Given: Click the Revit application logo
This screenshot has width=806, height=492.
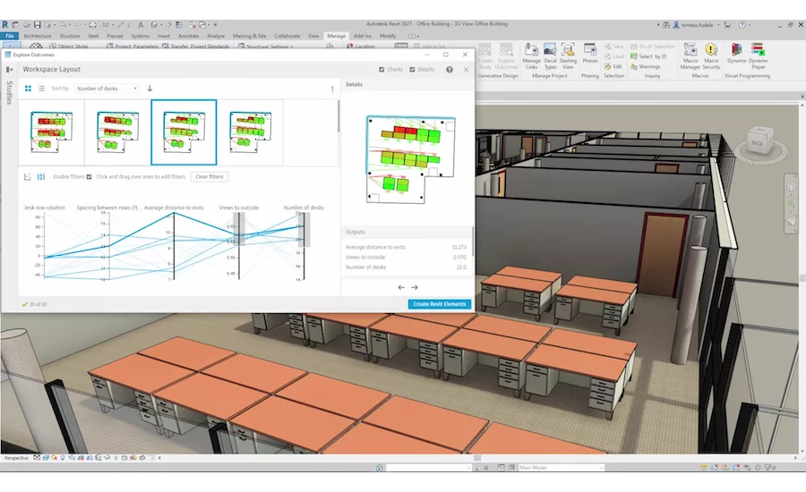Looking at the screenshot, I should (x=5, y=24).
